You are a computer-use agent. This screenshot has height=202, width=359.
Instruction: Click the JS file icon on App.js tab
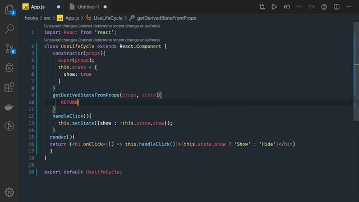click(25, 7)
